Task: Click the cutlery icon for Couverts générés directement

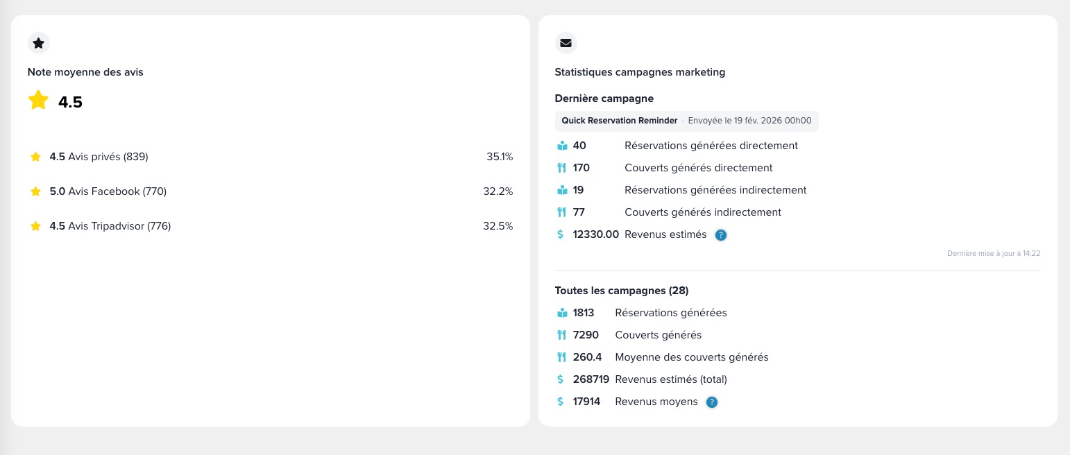Action: 562,168
